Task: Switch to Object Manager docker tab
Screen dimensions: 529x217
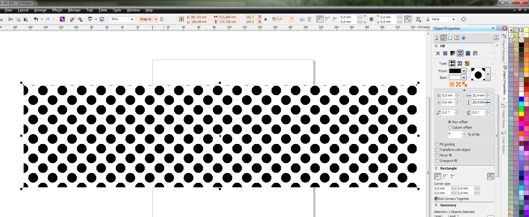Action: (x=504, y=48)
